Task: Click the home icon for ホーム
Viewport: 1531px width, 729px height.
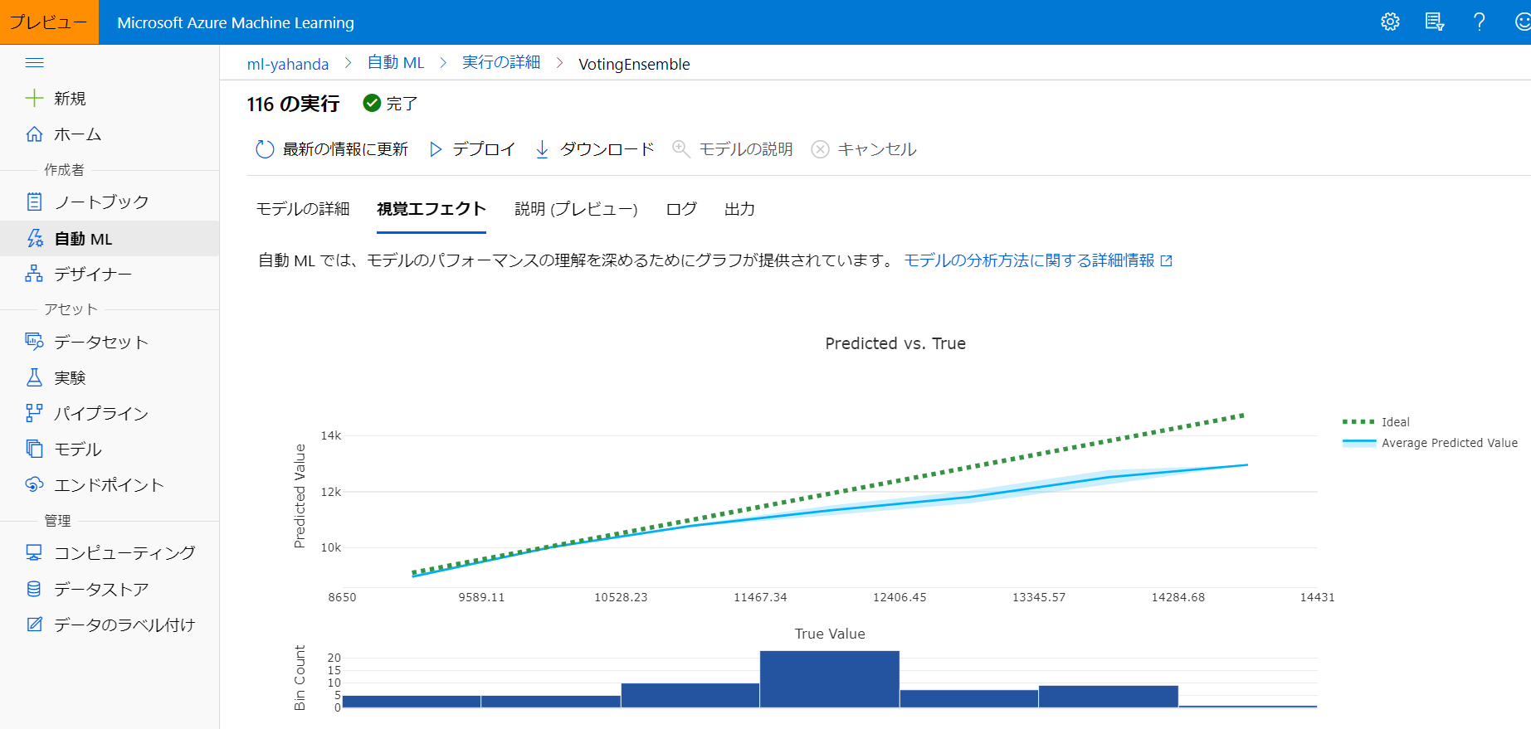Action: 34,134
